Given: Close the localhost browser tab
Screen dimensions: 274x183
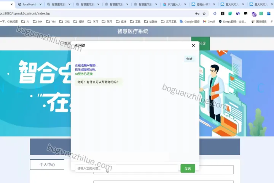Looking at the screenshot, I should coord(41,4).
